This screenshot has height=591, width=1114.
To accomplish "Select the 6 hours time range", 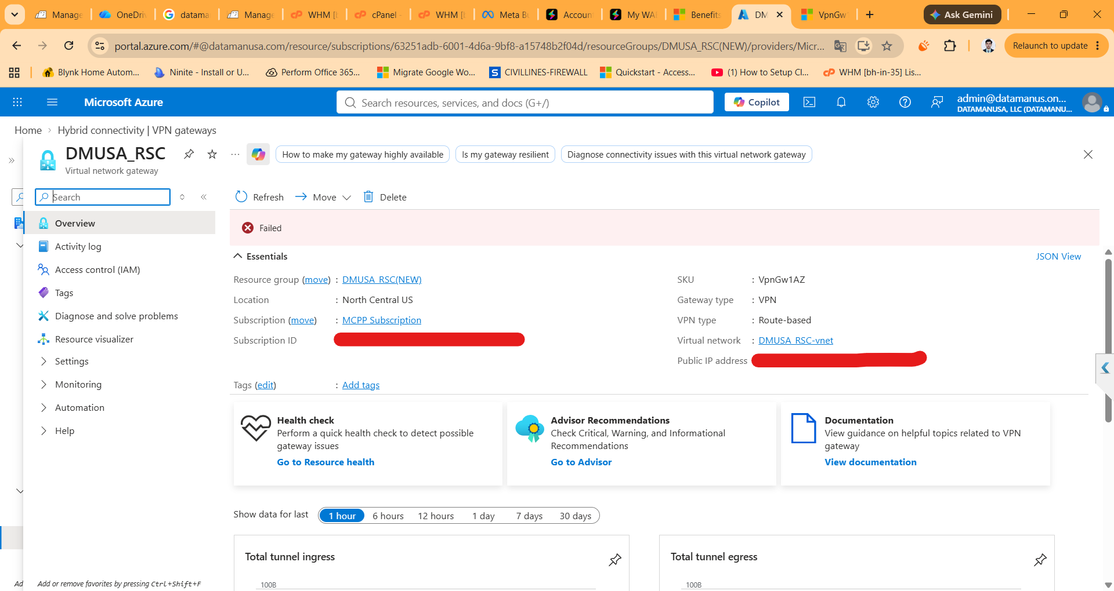I will click(388, 516).
